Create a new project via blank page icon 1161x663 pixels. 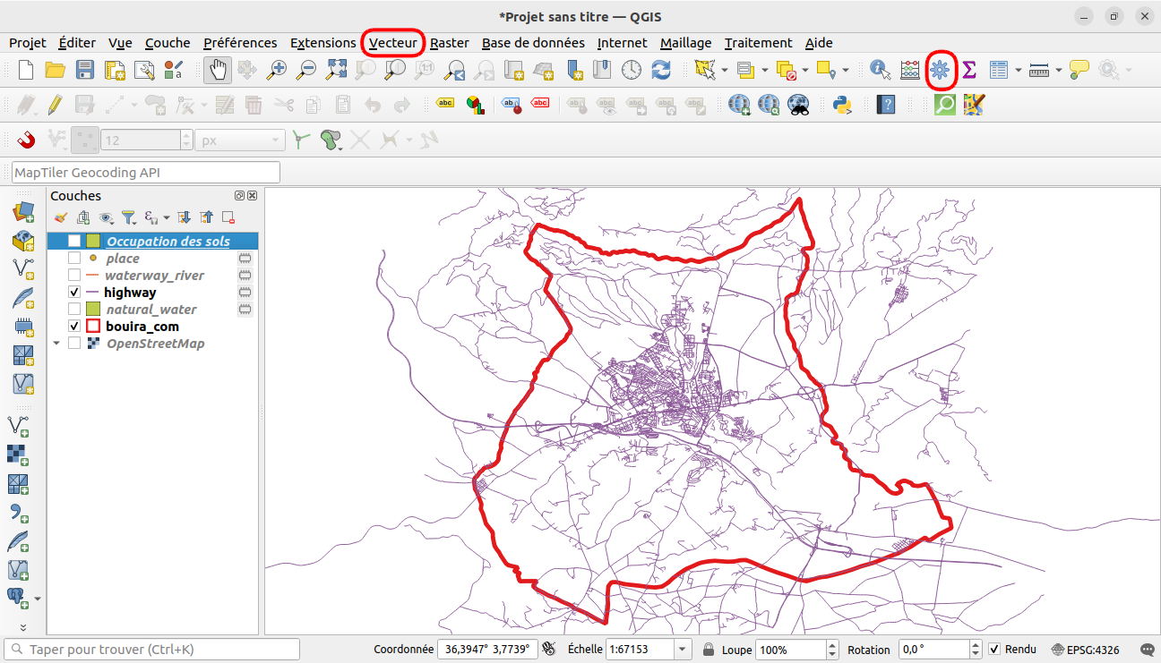click(x=26, y=70)
